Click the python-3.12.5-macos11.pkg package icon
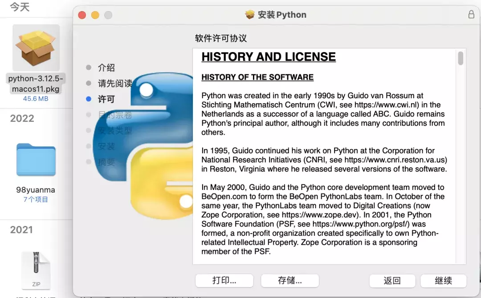 point(36,48)
